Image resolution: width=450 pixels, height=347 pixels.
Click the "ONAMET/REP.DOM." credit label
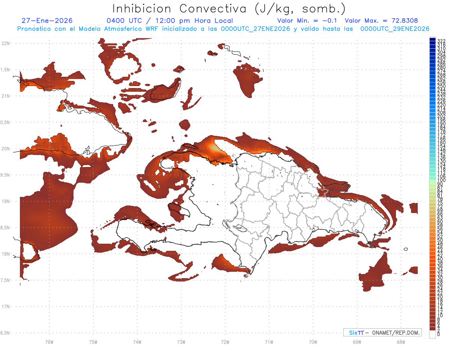395,332
